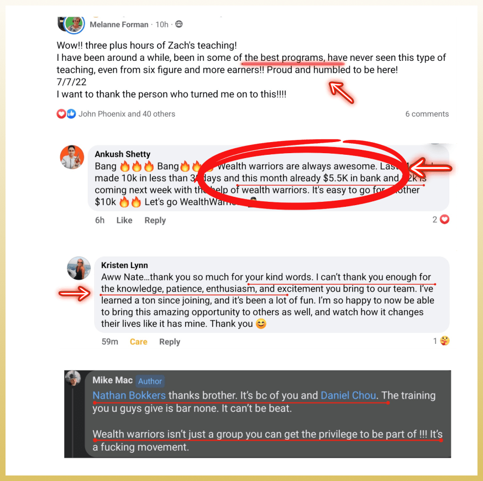
Task: Click the heart reaction icon under post
Action: click(61, 114)
